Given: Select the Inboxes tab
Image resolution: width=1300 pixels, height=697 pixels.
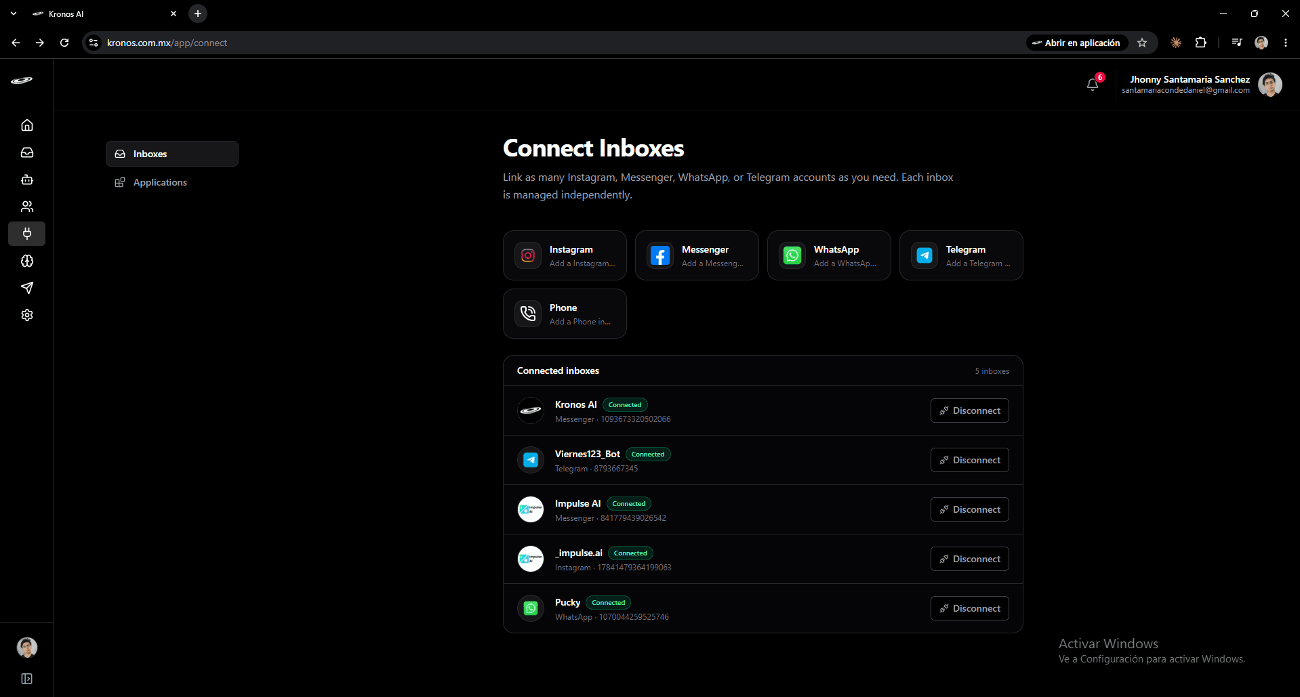Looking at the screenshot, I should [x=172, y=154].
